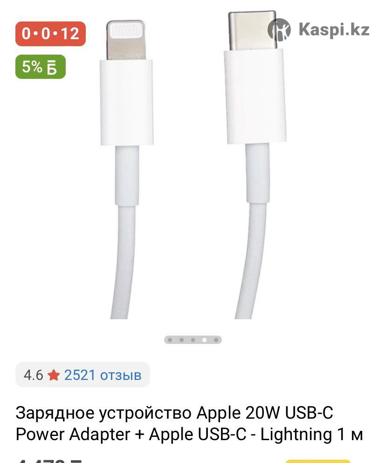The height and width of the screenshot is (463, 386).
Task: Tap the USB-C connector in product photo
Action: (255, 77)
